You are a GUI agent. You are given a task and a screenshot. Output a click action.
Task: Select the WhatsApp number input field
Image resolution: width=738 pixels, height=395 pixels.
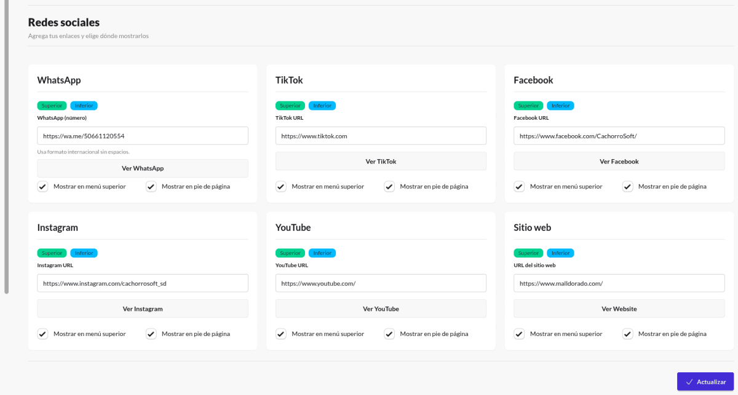(142, 135)
